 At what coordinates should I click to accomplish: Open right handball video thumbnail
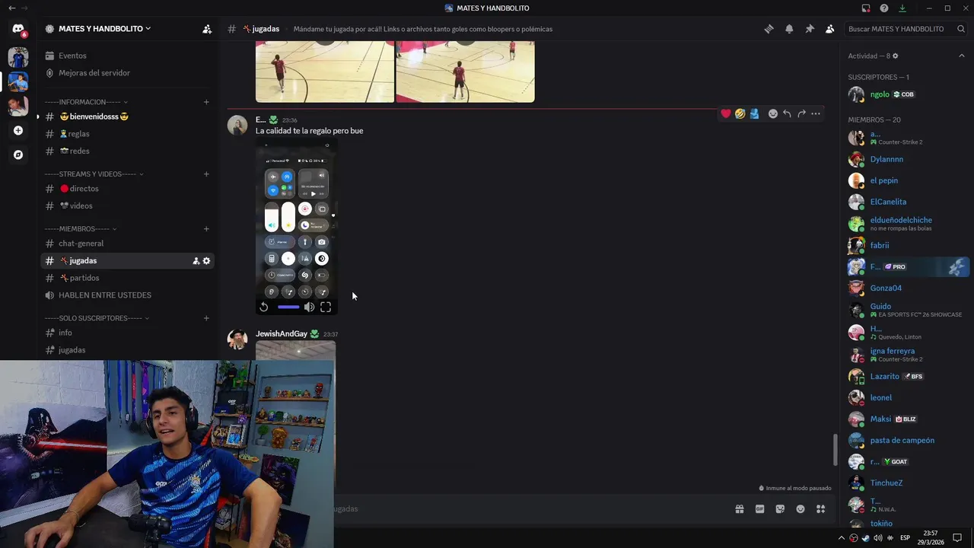[465, 72]
